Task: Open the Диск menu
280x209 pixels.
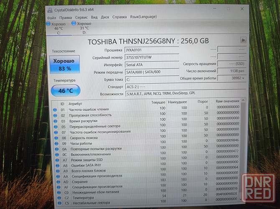Action: point(105,17)
